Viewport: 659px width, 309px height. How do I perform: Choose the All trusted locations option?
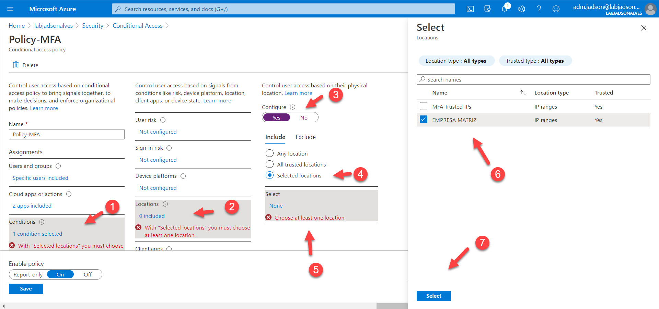tap(270, 164)
